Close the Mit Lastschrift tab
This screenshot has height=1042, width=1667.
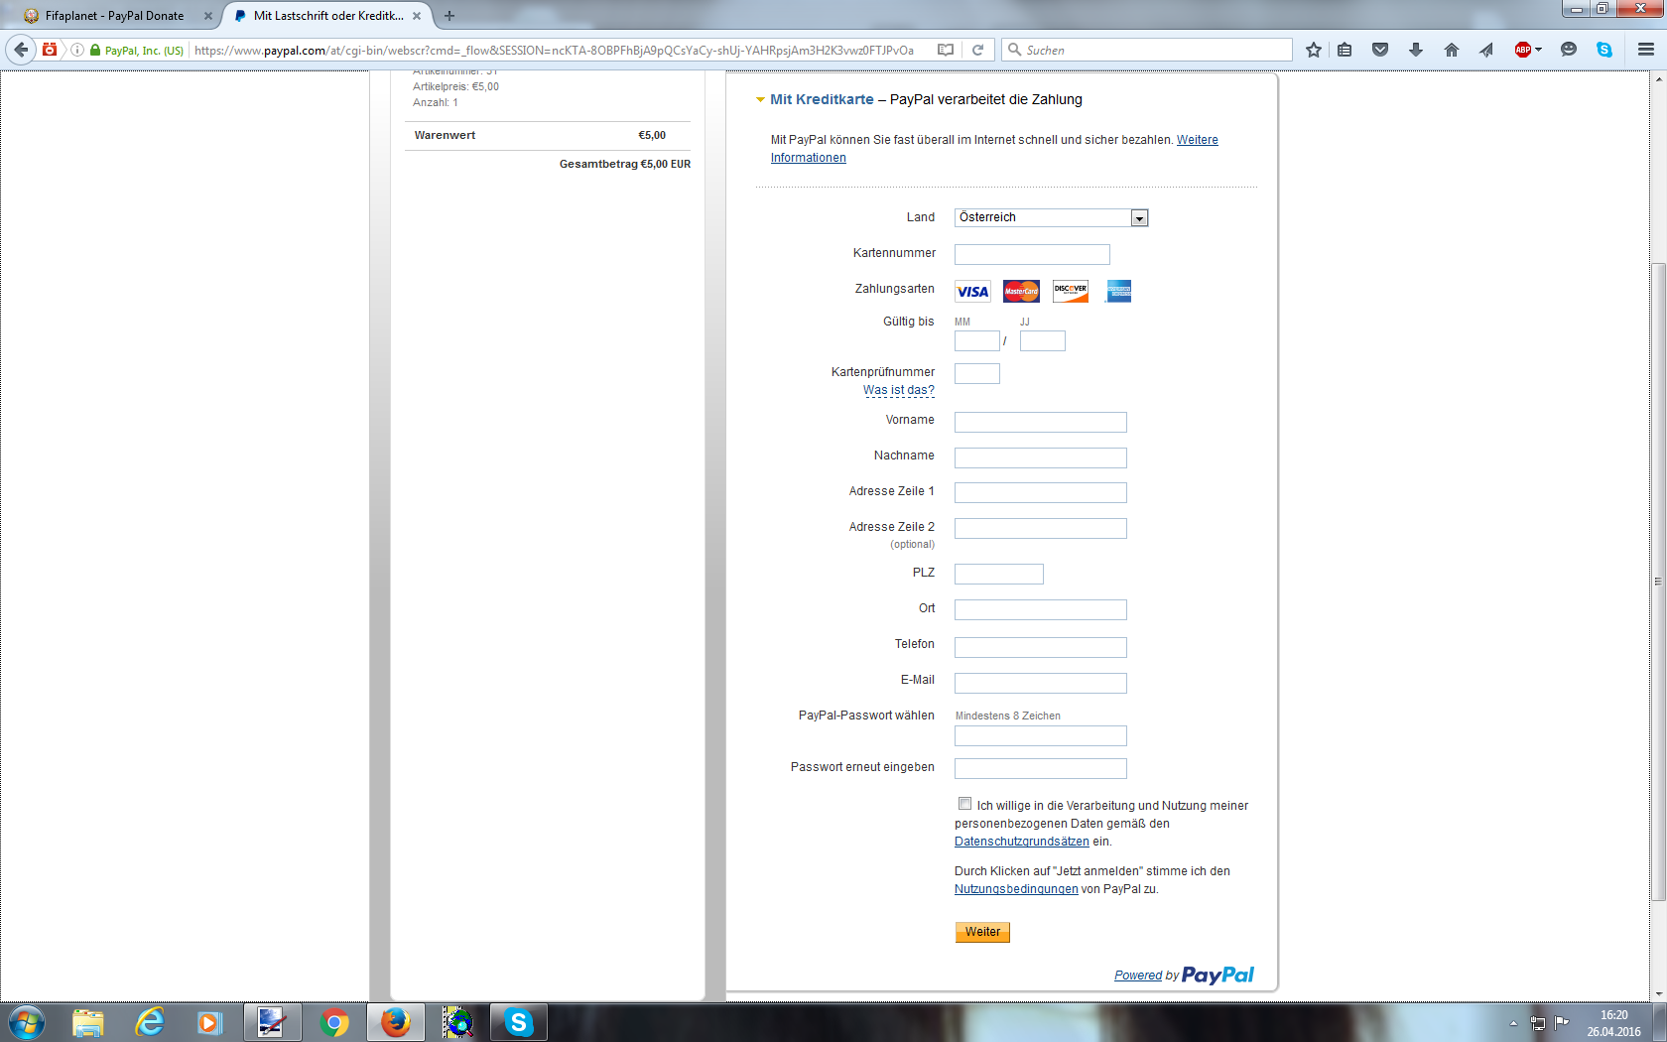pos(417,16)
